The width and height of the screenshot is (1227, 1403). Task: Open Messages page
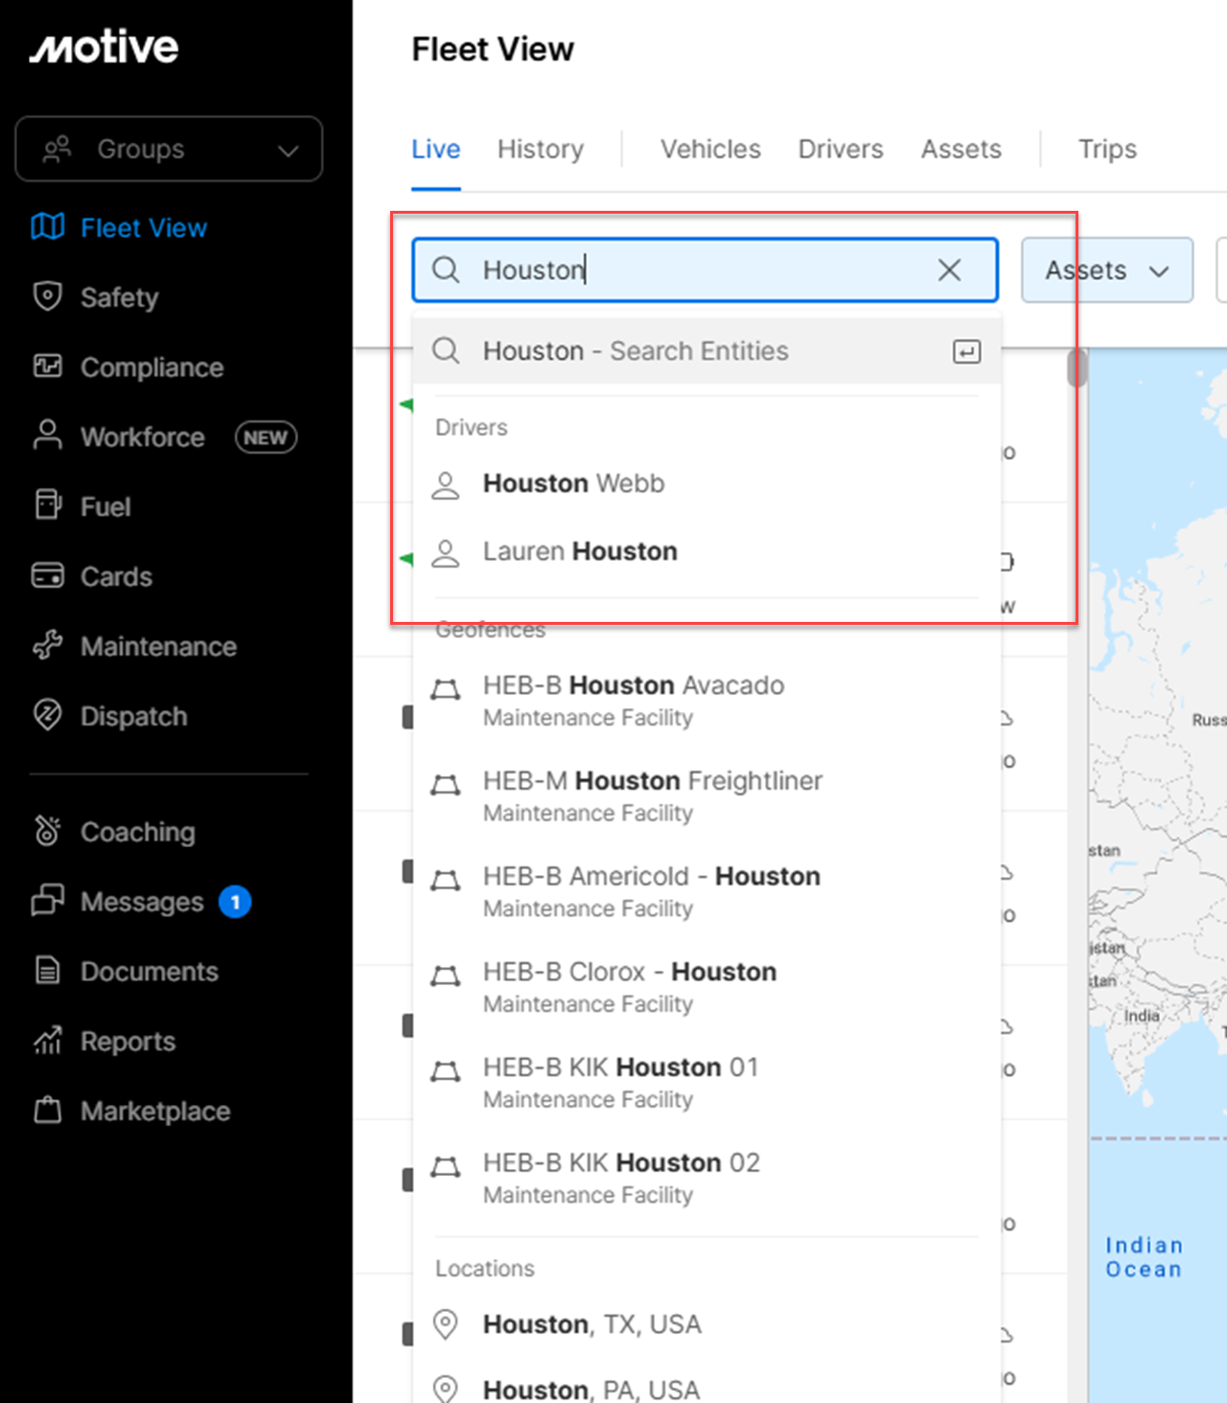[x=142, y=902]
